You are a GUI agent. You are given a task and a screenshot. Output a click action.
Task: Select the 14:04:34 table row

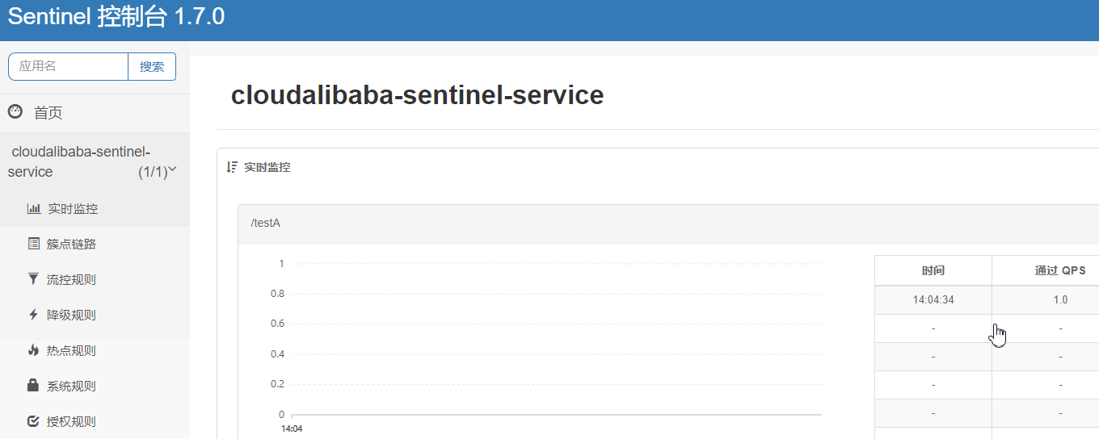933,299
